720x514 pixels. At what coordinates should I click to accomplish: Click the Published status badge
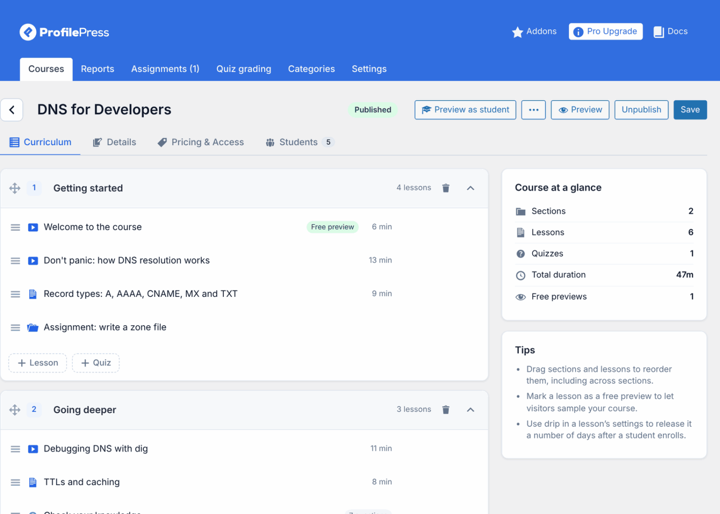[x=373, y=110]
